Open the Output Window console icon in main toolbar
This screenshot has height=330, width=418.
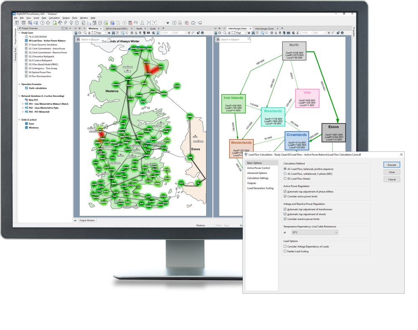click(17, 23)
